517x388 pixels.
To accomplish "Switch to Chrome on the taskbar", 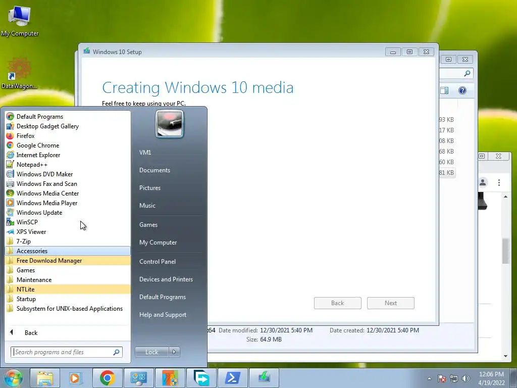I will [107, 378].
